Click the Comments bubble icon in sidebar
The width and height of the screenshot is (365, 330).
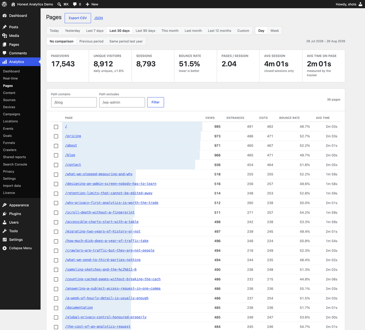click(4, 53)
